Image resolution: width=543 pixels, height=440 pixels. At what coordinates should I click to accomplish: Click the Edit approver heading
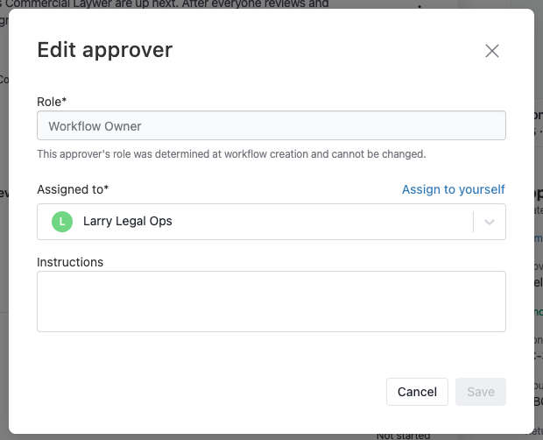click(x=104, y=50)
